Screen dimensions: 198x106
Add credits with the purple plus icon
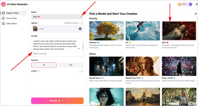(190, 4)
